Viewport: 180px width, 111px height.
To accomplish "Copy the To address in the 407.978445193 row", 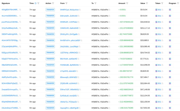I will [x=109, y=22].
